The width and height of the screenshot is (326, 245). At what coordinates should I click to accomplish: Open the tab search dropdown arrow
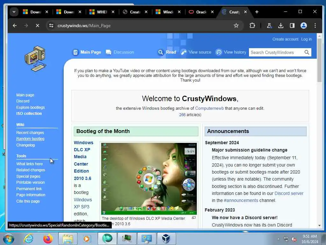point(14,12)
